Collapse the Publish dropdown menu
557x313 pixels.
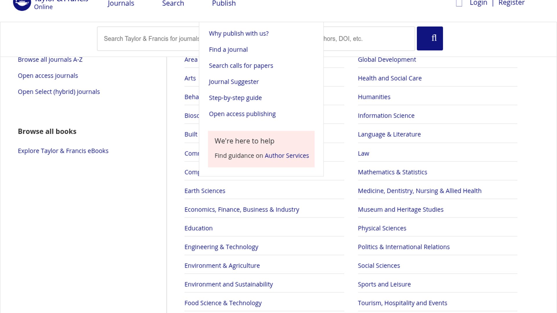(x=224, y=3)
